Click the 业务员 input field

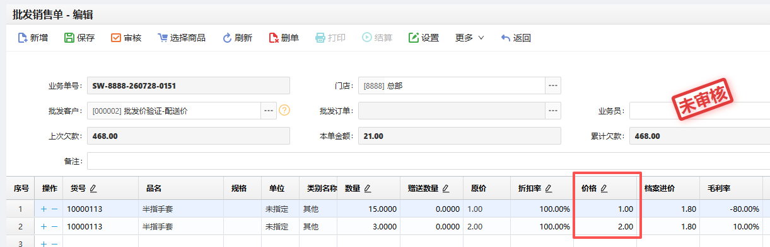click(x=699, y=111)
